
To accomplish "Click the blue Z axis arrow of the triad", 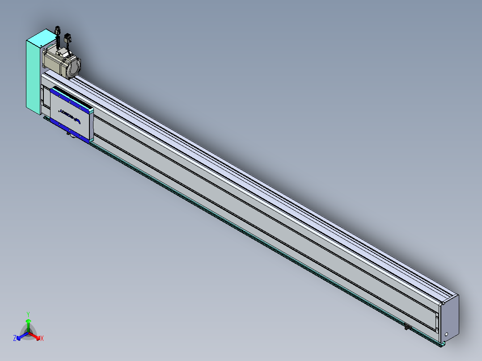I will (22, 336).
